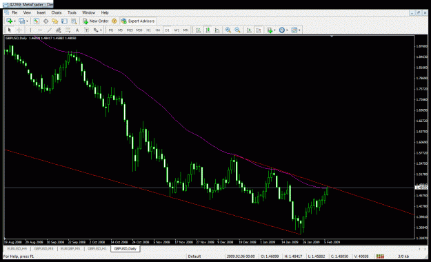
Task: Open the File menu
Action: coord(14,12)
